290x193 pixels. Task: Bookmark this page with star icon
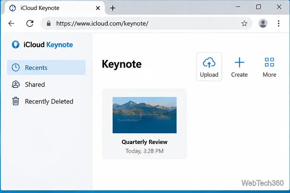click(244, 23)
